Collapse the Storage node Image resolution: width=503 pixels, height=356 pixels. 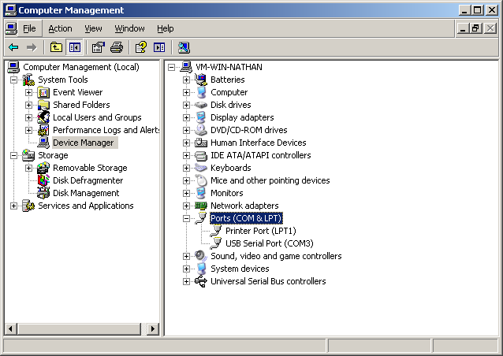13,155
